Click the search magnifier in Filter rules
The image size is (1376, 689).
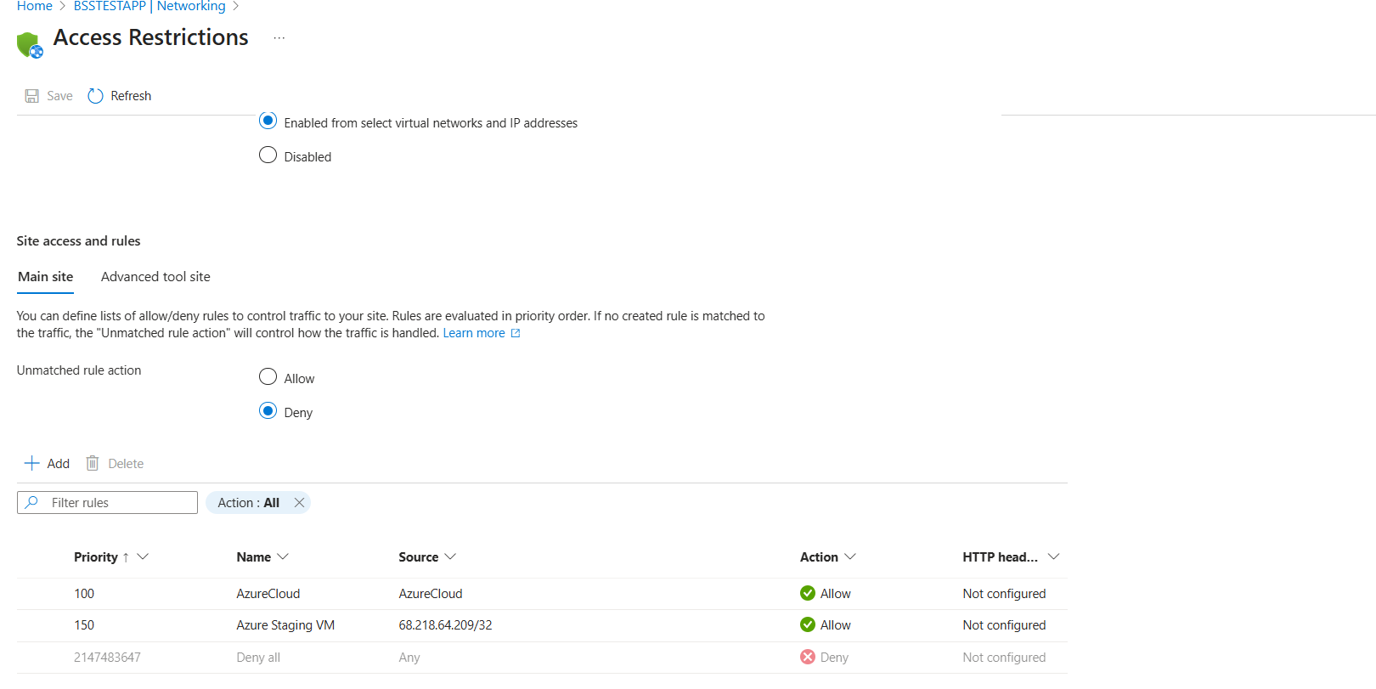click(x=31, y=502)
